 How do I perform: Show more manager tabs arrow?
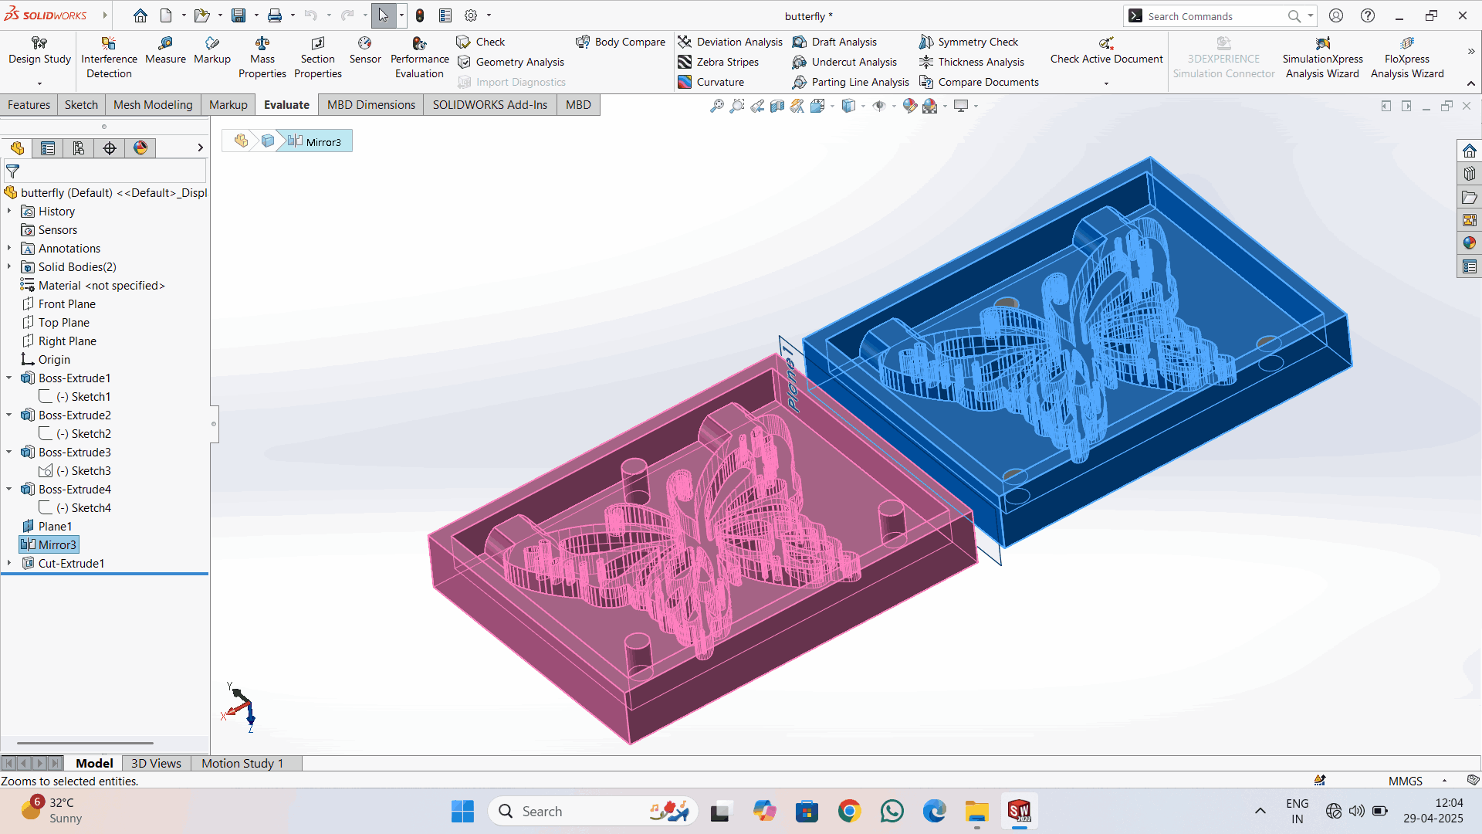click(200, 147)
